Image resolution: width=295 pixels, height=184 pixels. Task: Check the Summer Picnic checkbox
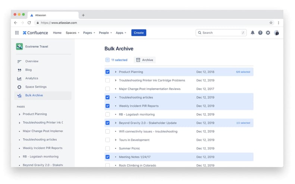point(107,149)
